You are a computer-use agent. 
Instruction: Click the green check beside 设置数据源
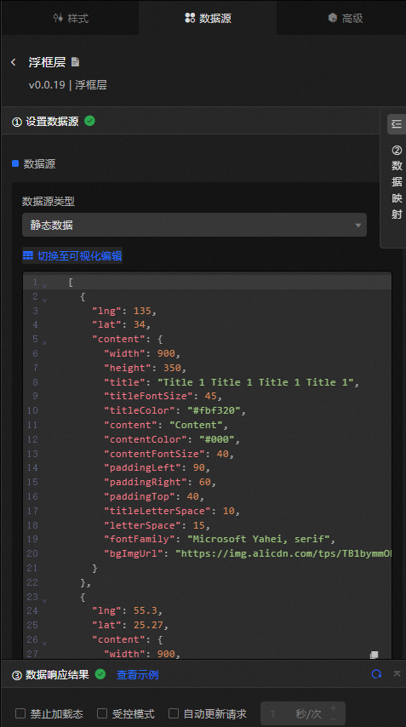(90, 121)
